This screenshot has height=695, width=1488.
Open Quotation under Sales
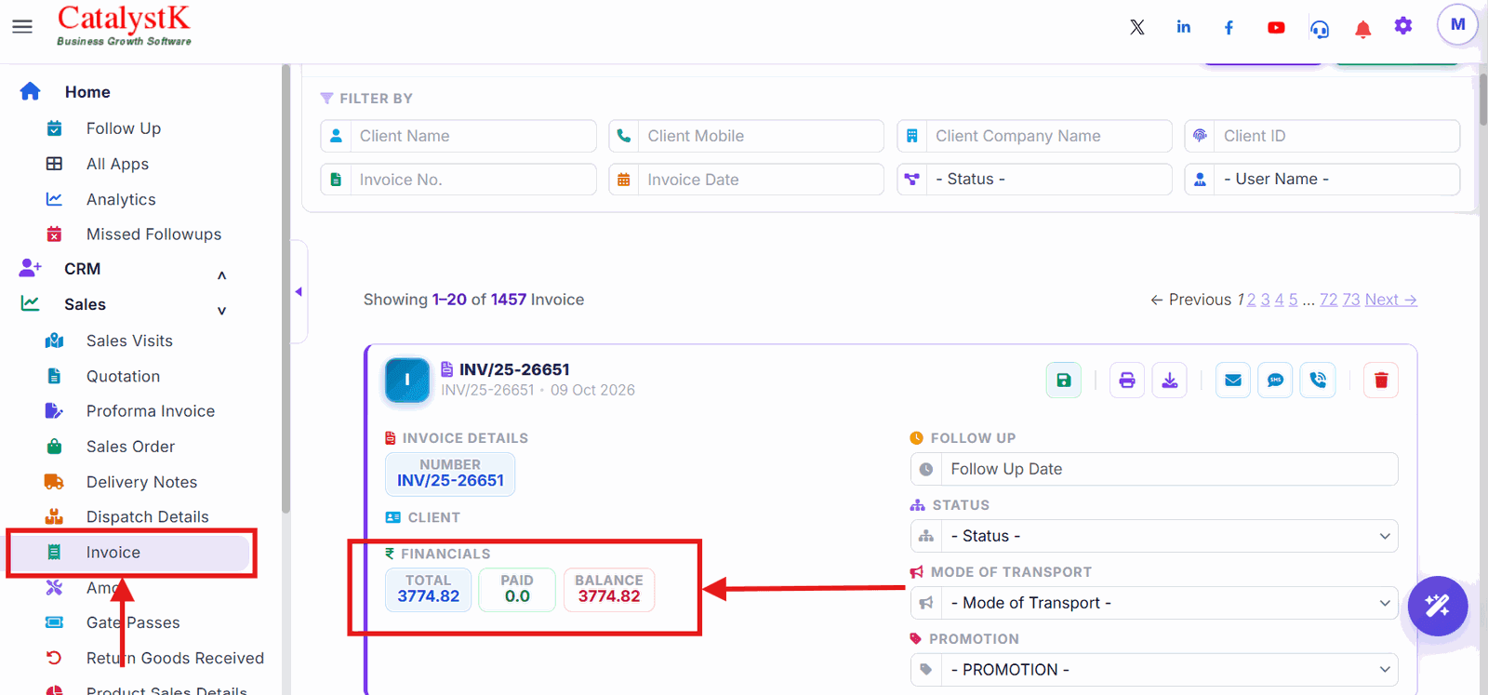(123, 376)
